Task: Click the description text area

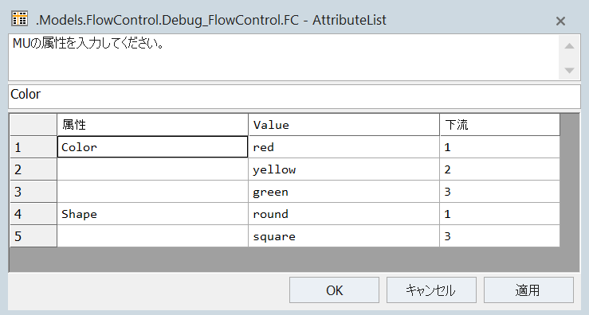Action: coord(284,57)
